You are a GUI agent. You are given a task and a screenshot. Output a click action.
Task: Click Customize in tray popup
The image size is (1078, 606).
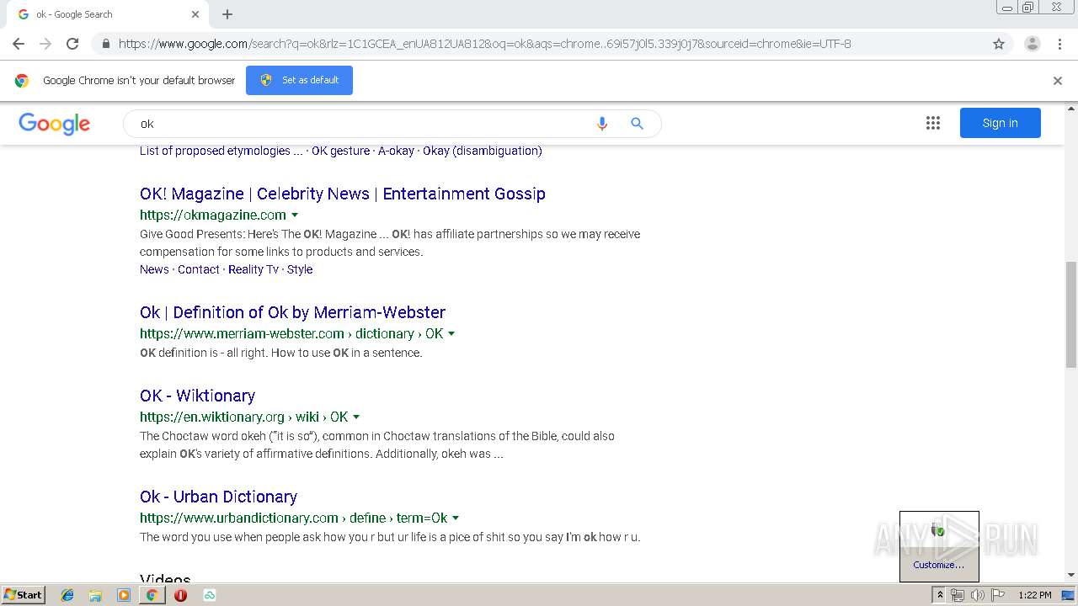pos(938,565)
